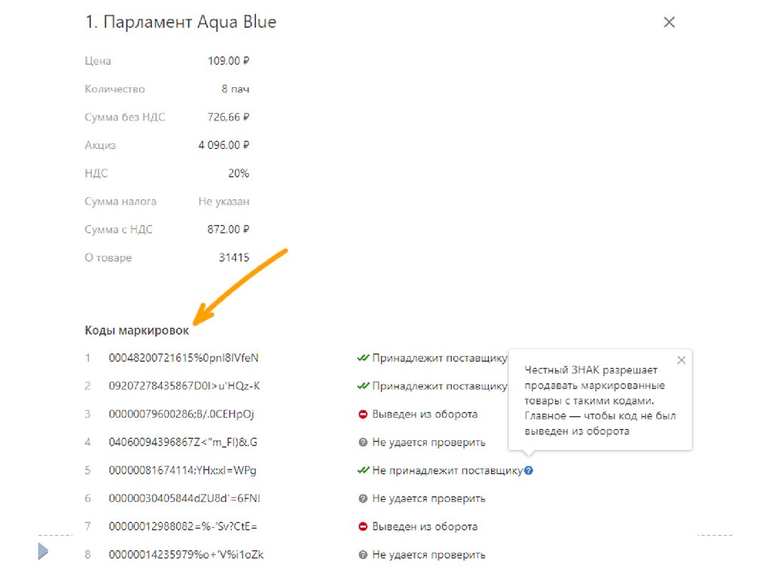771x578 pixels.
Task: Click gray question icon for code 6
Action: 363,498
